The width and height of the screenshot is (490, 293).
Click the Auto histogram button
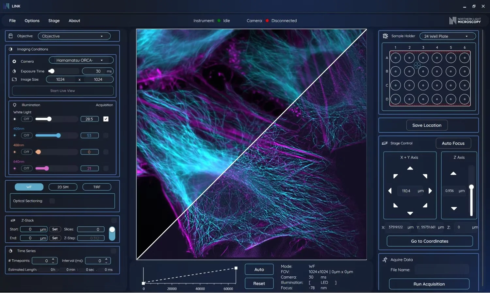coord(259,269)
